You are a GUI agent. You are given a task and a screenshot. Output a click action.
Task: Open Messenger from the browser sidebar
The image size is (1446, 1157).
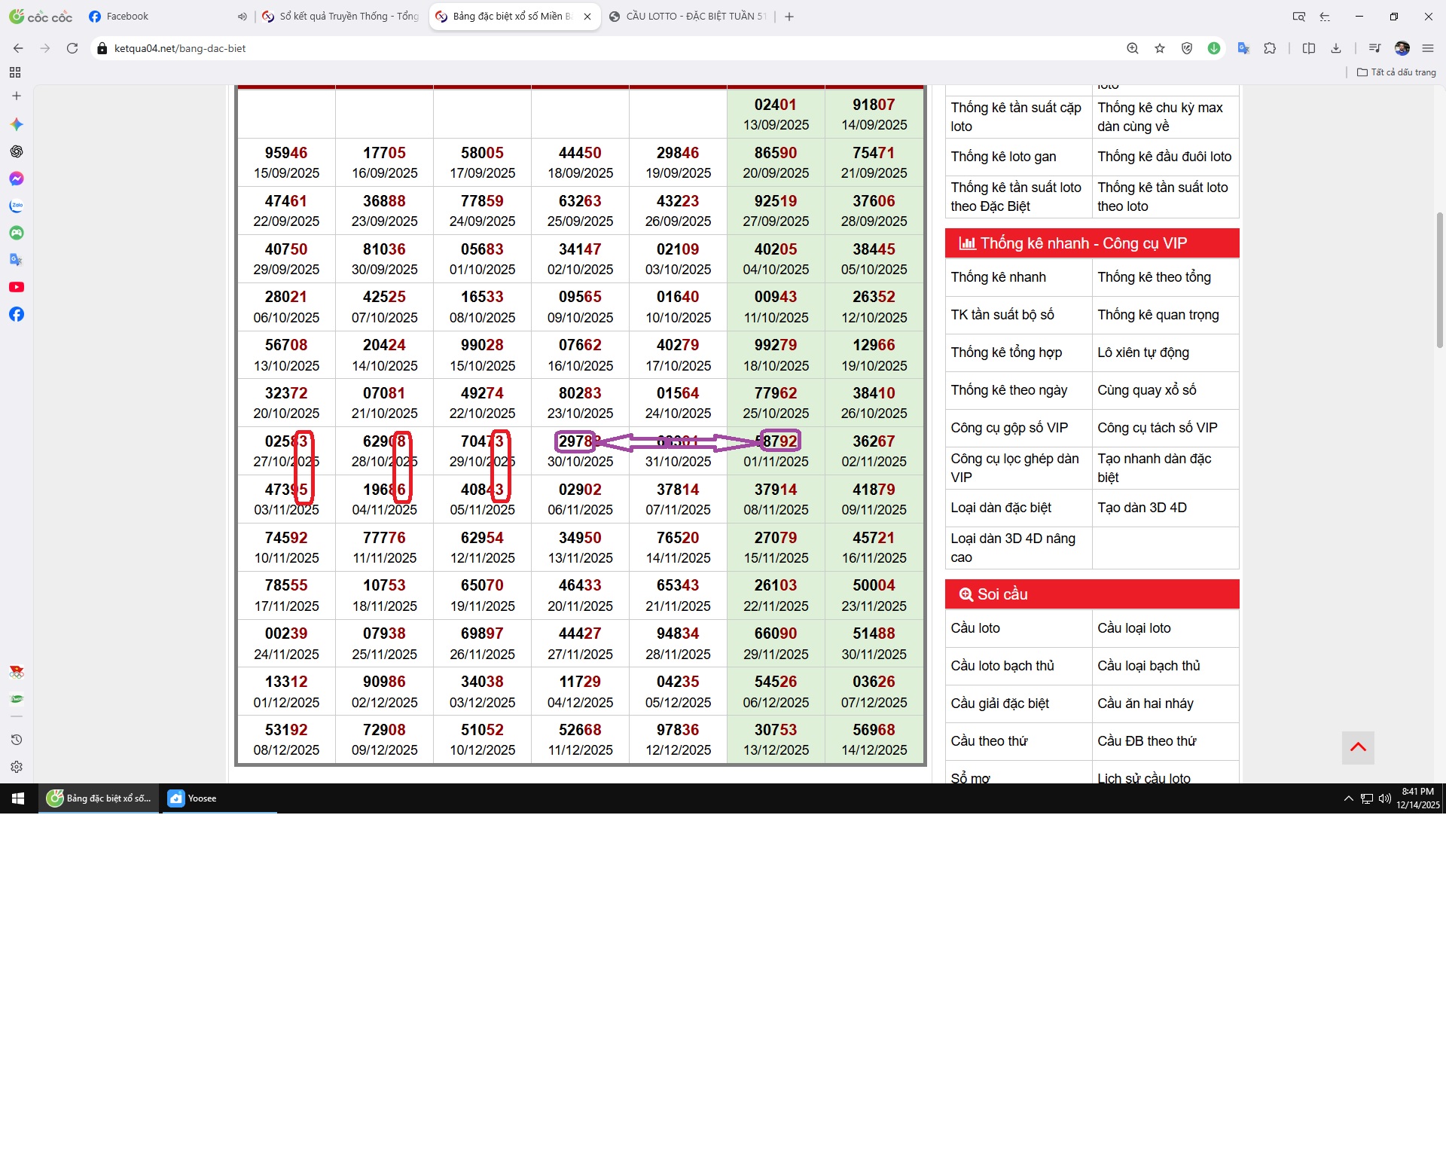point(17,179)
